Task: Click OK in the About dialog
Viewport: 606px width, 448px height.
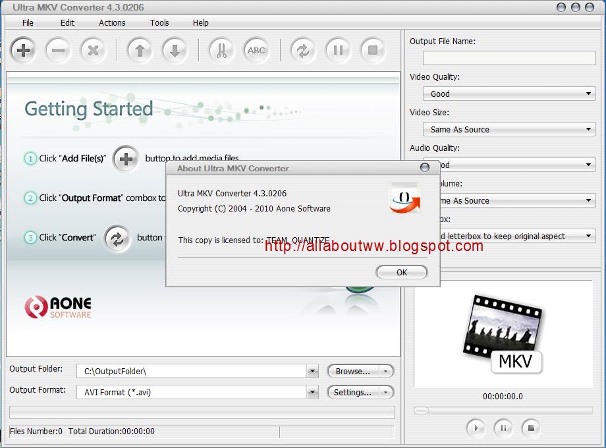Action: click(x=402, y=273)
